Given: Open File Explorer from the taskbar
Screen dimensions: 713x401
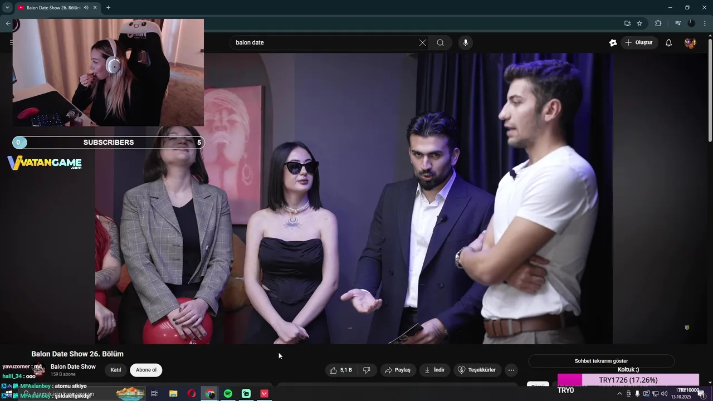Looking at the screenshot, I should 173,394.
